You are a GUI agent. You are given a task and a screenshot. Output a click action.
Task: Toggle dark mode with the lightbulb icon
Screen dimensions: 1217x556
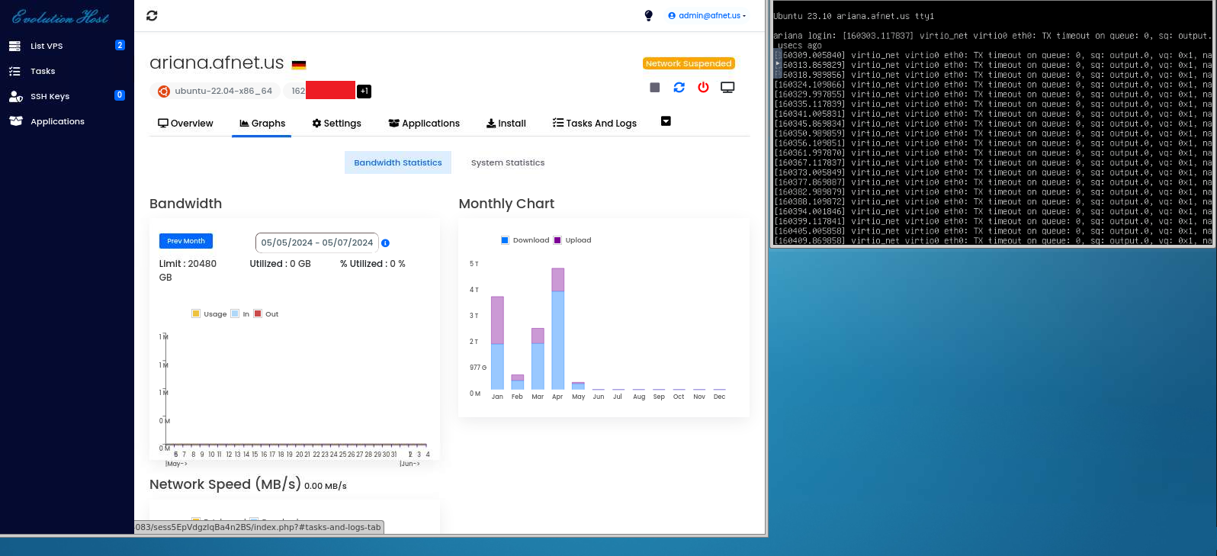pos(649,16)
